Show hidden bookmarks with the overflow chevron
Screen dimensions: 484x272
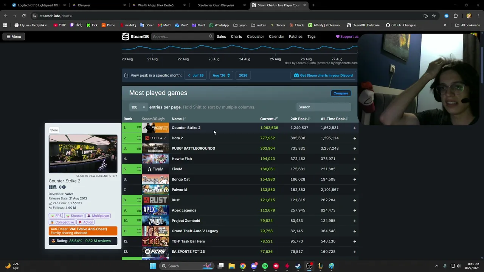tap(445, 25)
